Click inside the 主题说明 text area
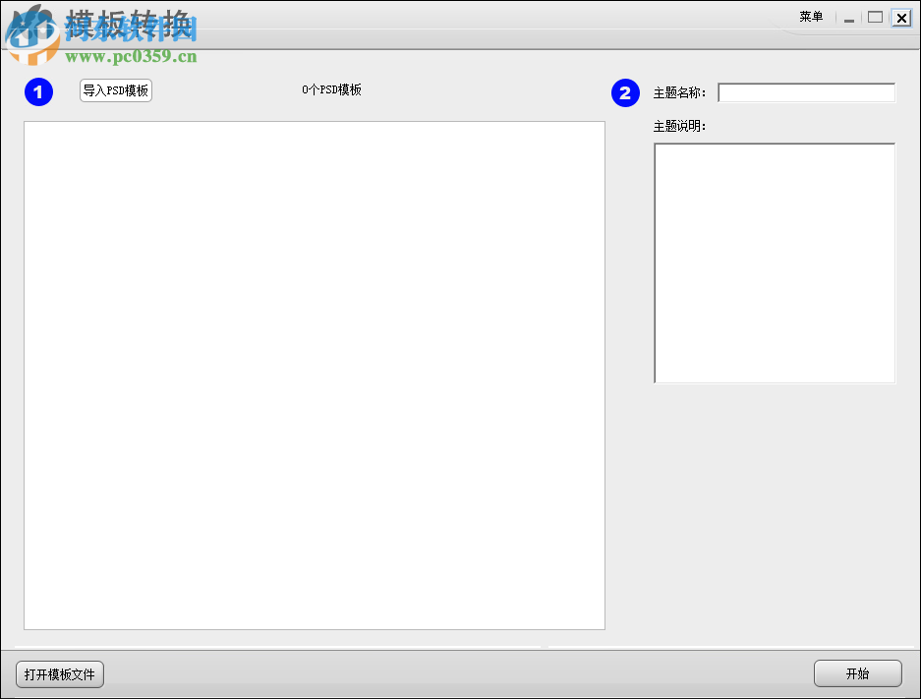Screen dimensions: 921x699 (775, 261)
